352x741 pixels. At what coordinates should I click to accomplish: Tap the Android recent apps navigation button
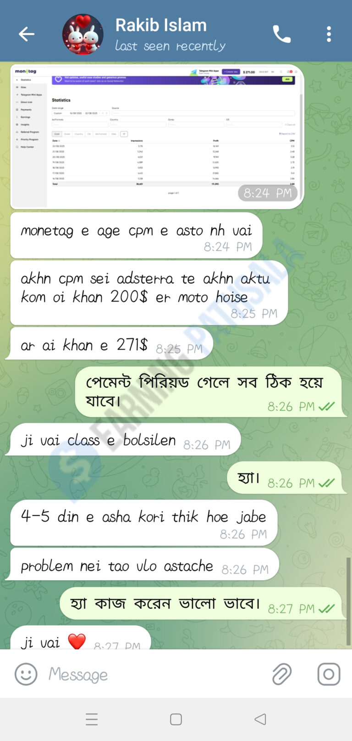coord(92,719)
